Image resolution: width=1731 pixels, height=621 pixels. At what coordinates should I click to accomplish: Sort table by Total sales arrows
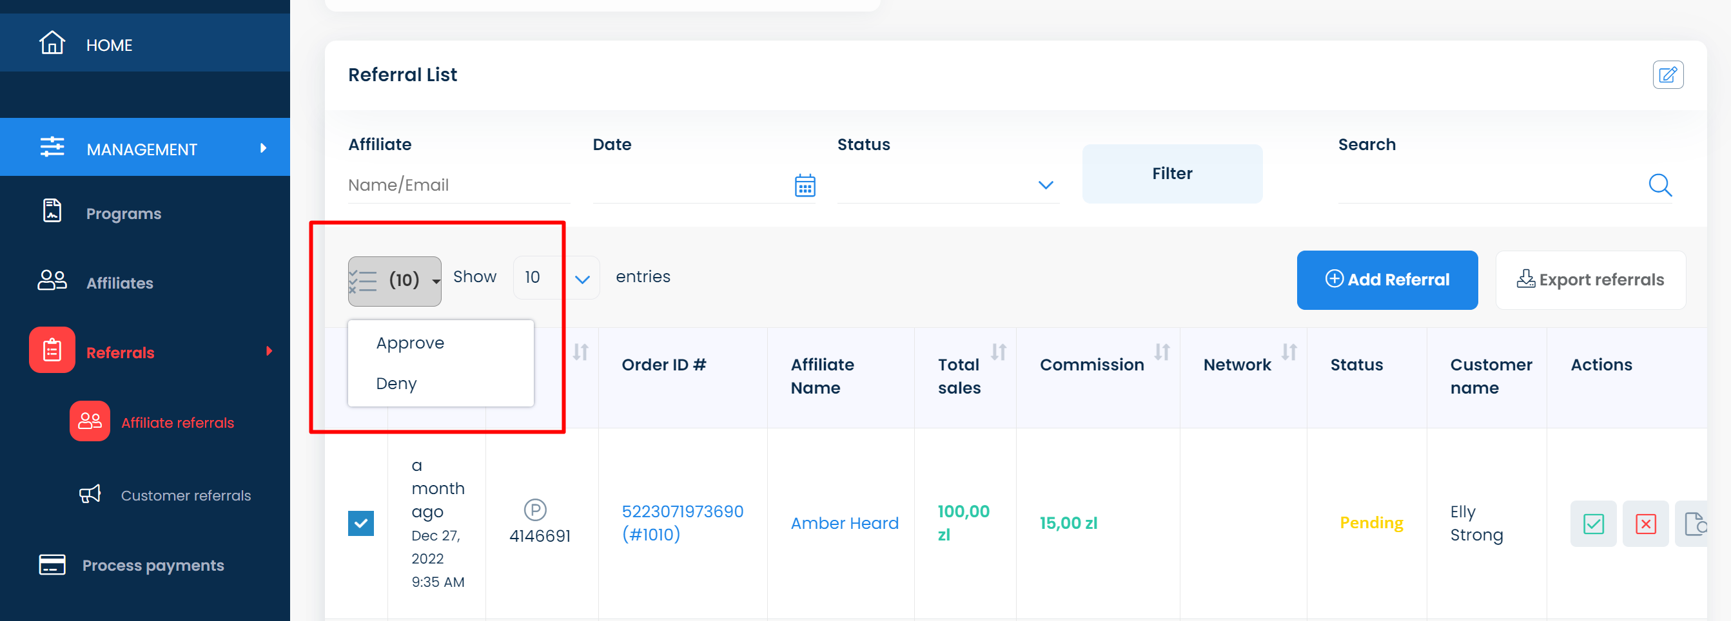[999, 352]
